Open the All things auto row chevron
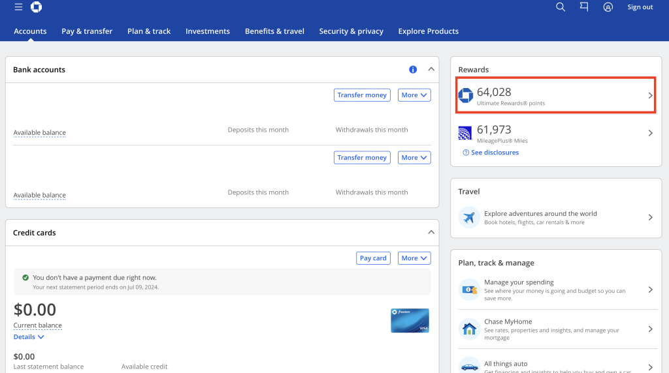The image size is (669, 373). tap(650, 367)
